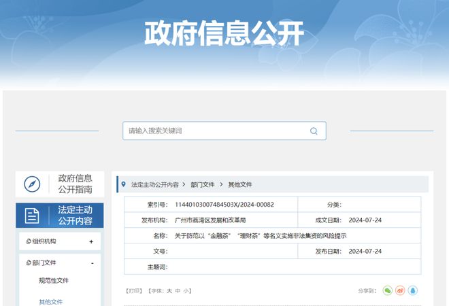Click the icon before 部门文件
The image size is (449, 306).
click(29, 262)
